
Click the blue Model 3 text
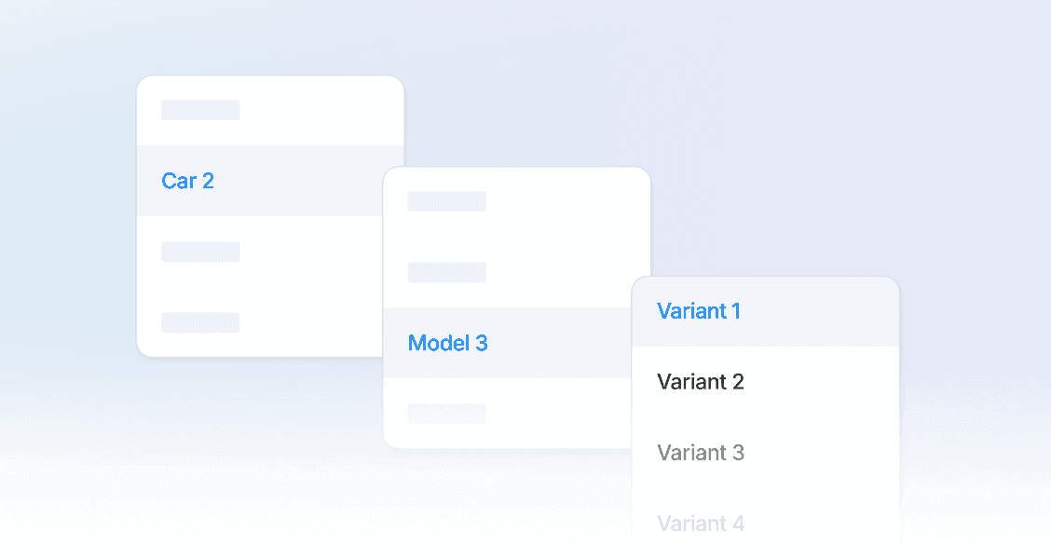point(448,343)
